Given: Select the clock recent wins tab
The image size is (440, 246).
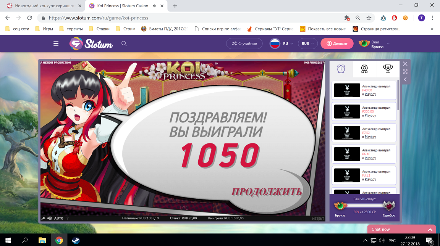Looking at the screenshot, I should coord(341,69).
